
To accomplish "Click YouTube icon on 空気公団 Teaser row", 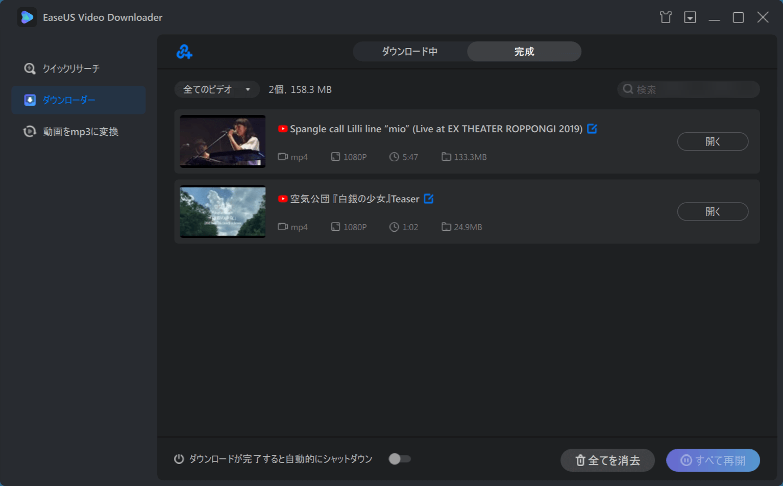I will (283, 199).
